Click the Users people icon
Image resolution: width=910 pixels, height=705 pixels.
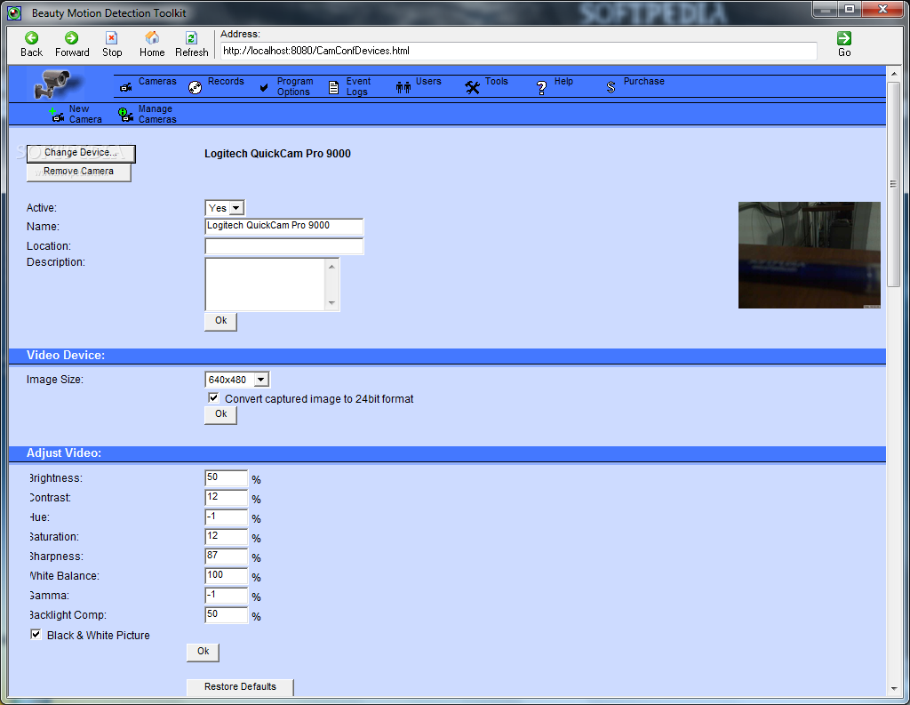(x=403, y=88)
